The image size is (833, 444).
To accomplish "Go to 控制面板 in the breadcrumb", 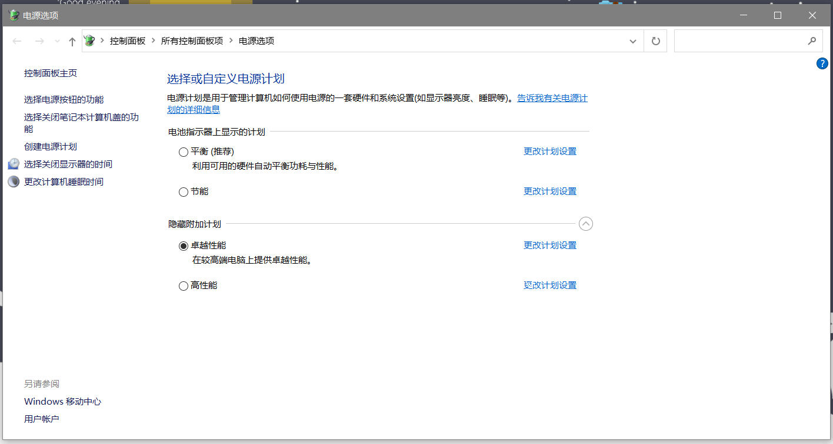I will pyautogui.click(x=128, y=41).
